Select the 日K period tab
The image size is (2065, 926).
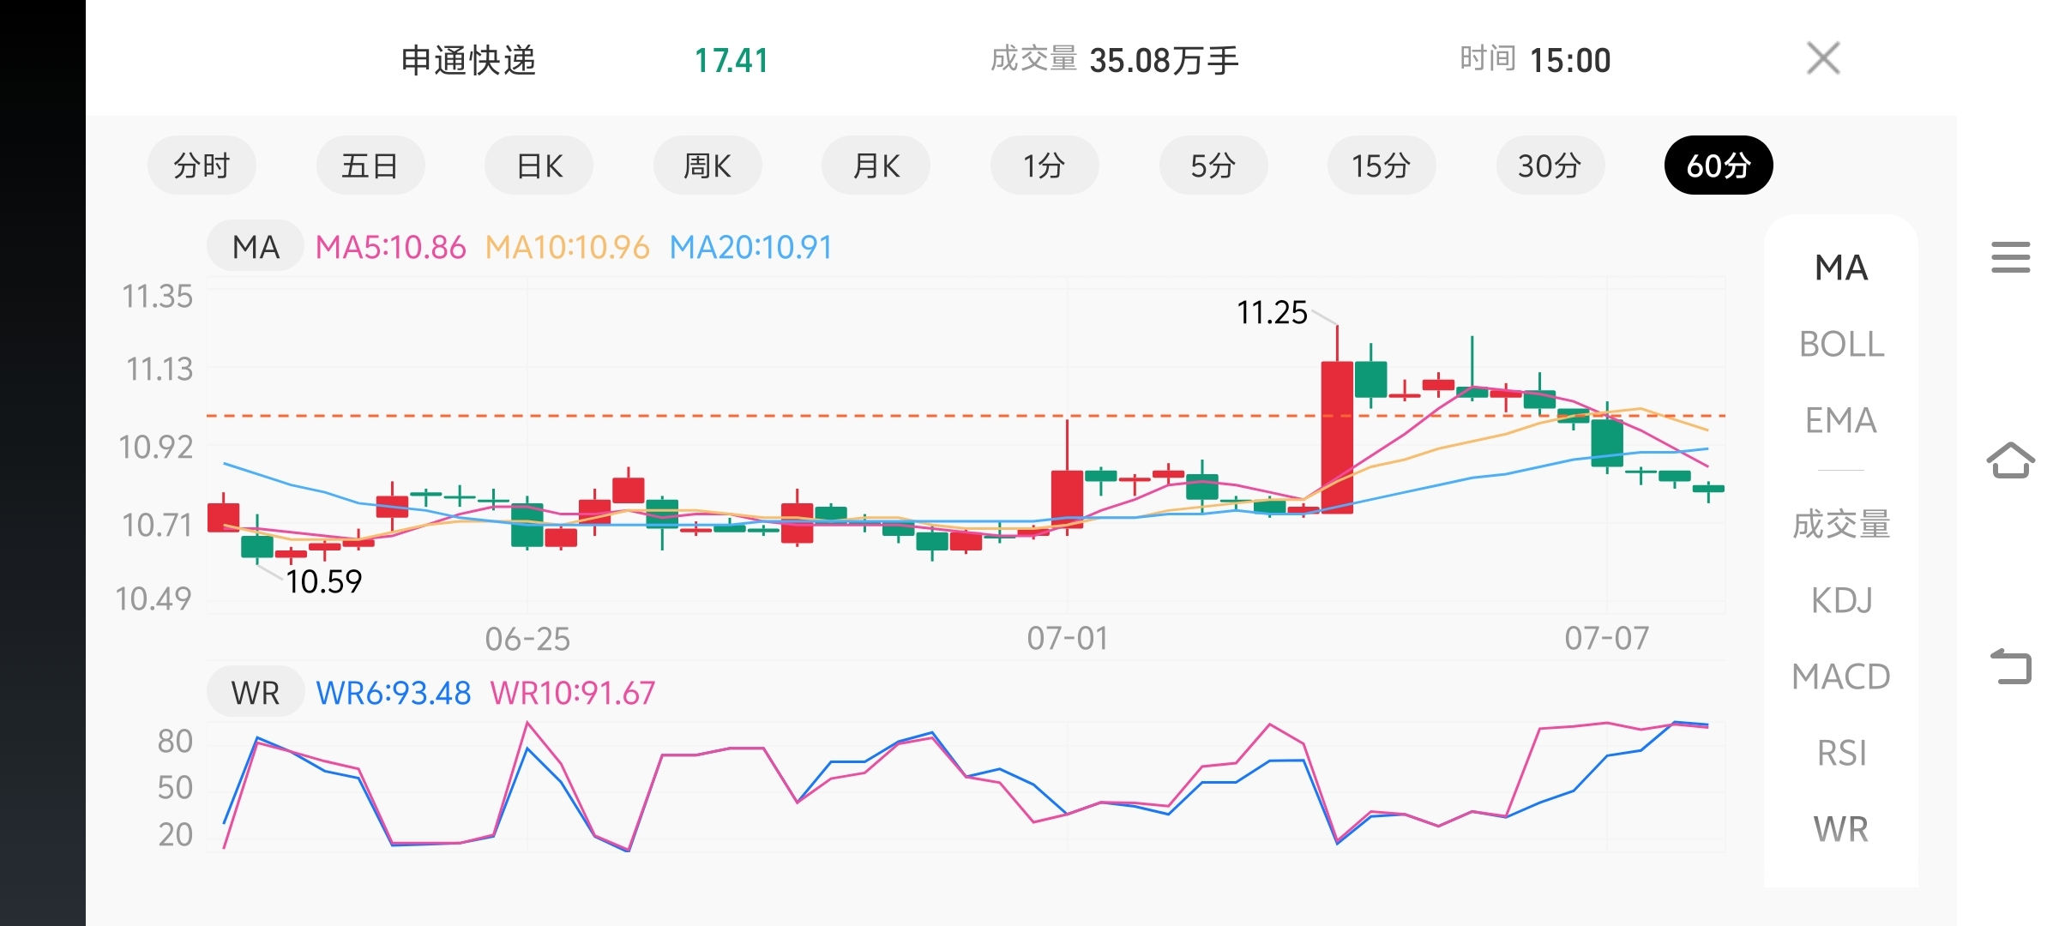539,165
